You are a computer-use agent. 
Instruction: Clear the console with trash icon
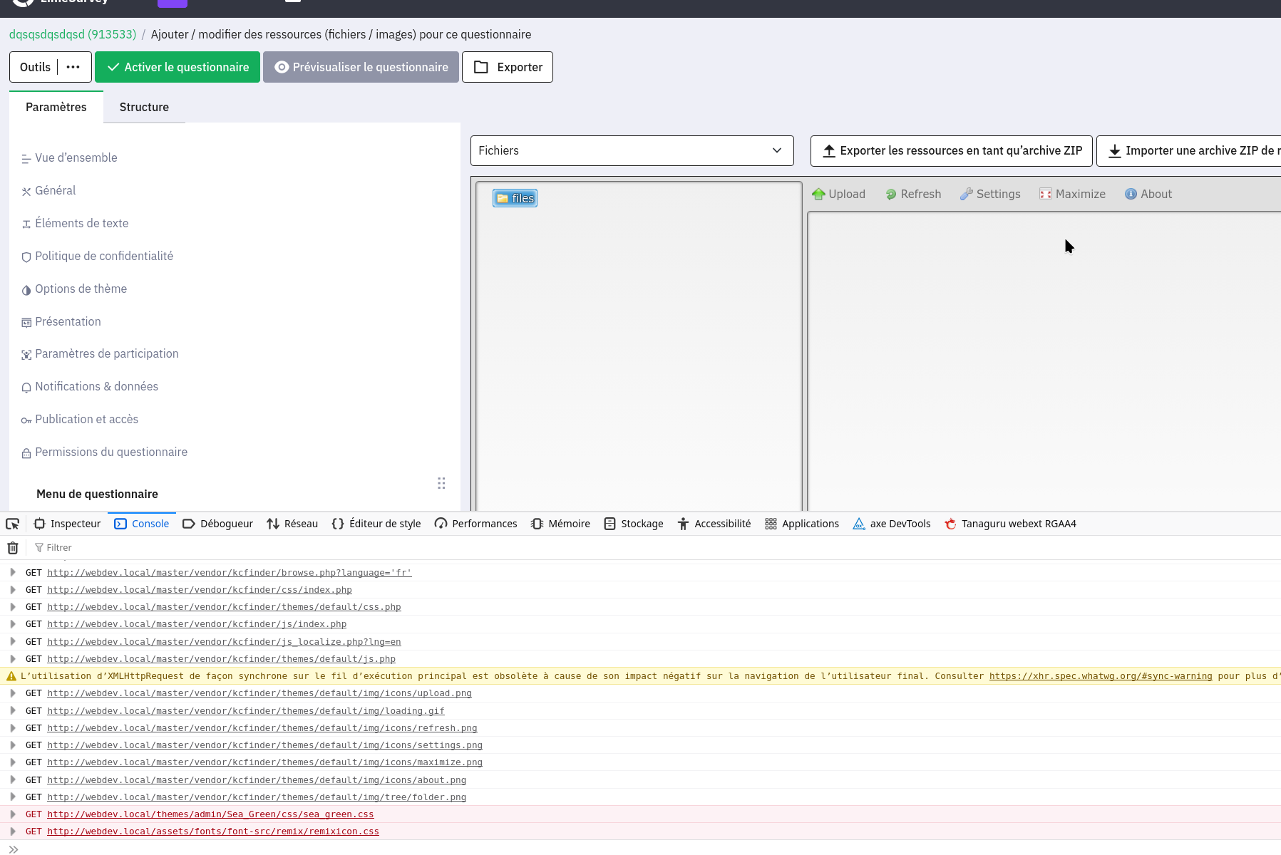(13, 548)
